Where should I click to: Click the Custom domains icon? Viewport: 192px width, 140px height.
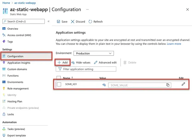4,69
